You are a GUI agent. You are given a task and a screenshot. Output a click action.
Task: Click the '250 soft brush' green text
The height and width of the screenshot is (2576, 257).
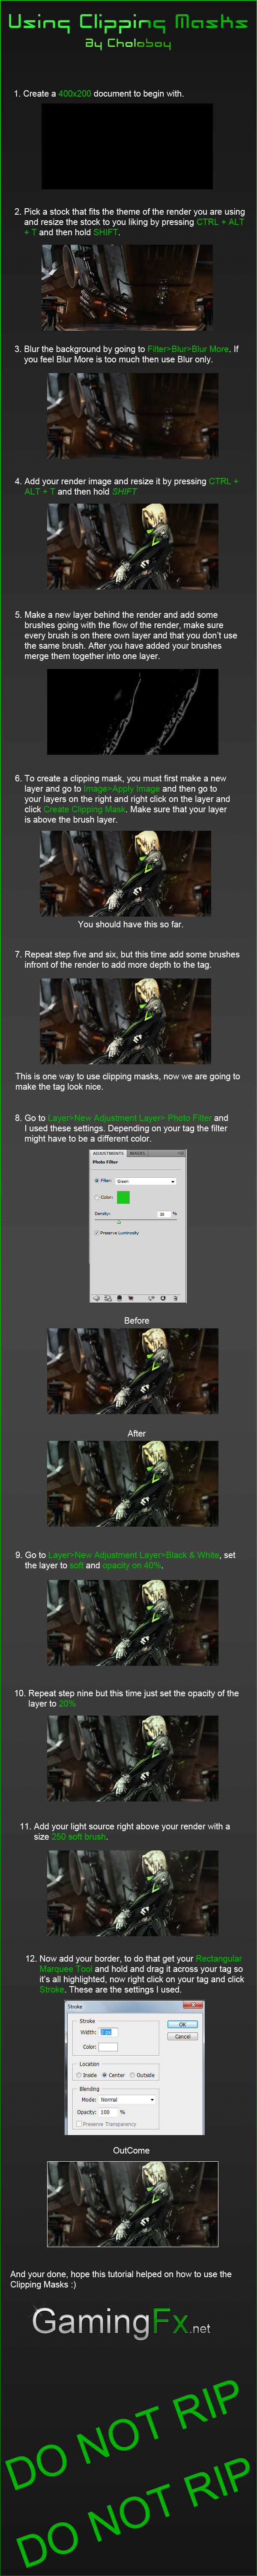click(79, 1837)
